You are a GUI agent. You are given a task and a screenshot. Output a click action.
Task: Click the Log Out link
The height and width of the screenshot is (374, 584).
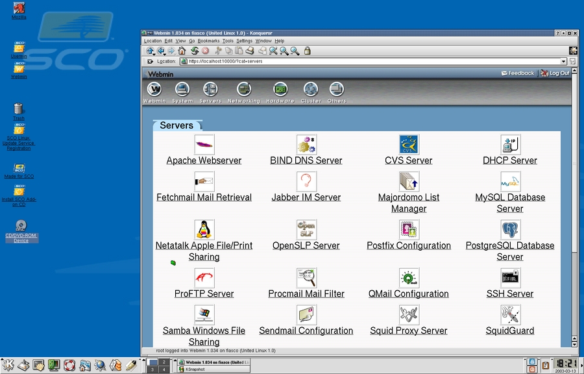click(x=559, y=73)
